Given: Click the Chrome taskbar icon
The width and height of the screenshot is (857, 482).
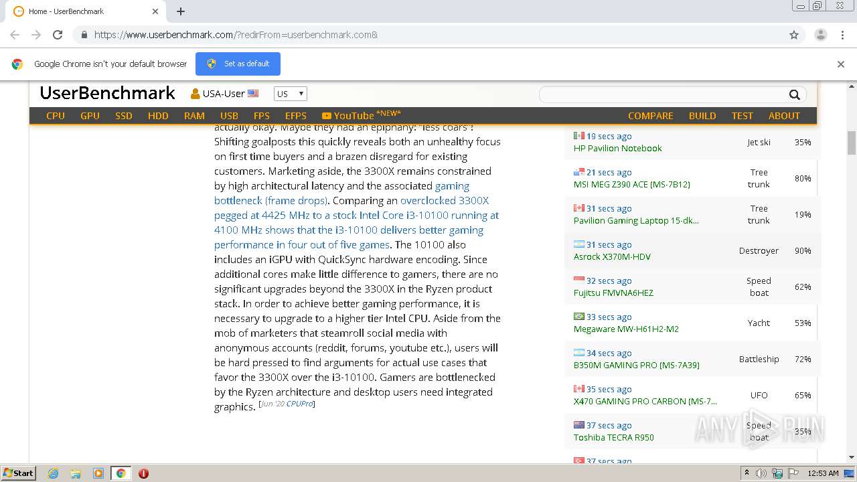Looking at the screenshot, I should [x=121, y=473].
